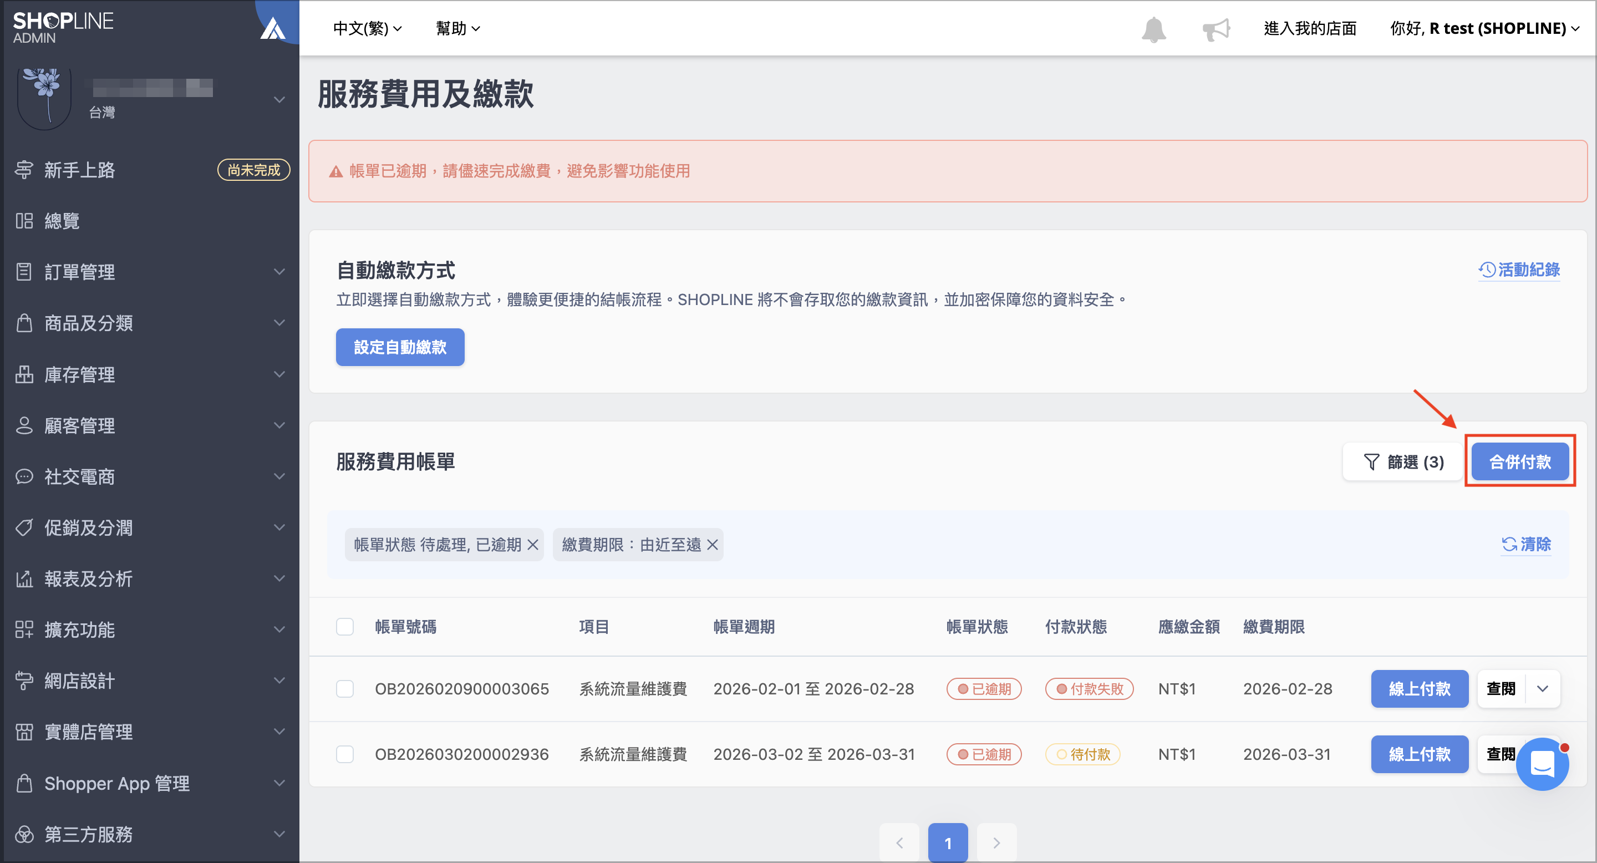Click the 設定自動繳款 button
Viewport: 1597px width, 863px height.
400,347
